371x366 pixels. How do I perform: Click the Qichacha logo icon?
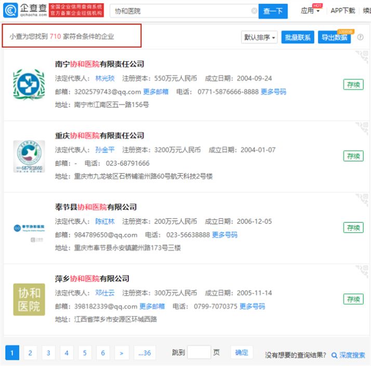coord(10,10)
